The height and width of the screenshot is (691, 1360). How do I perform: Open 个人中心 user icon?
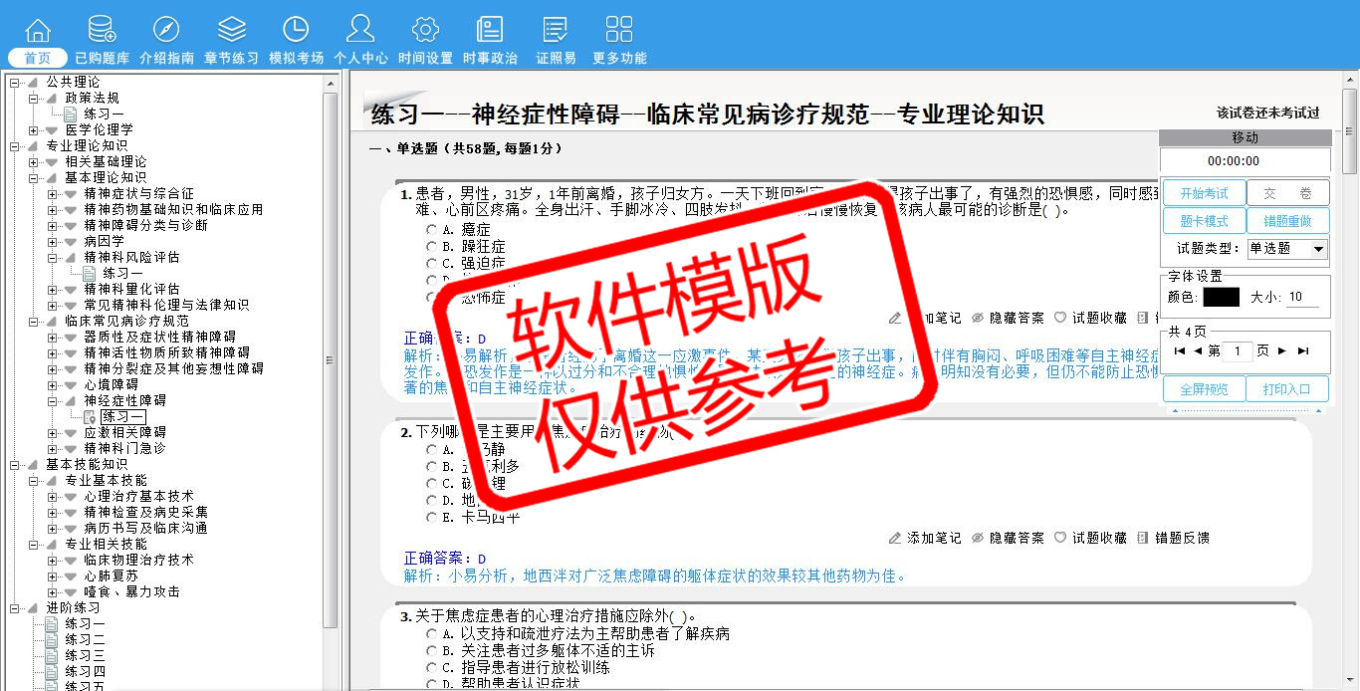pyautogui.click(x=360, y=30)
